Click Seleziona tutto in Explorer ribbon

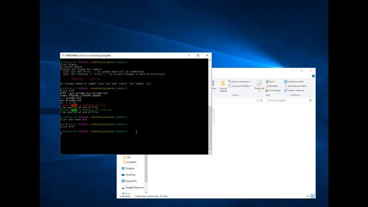click(x=294, y=82)
